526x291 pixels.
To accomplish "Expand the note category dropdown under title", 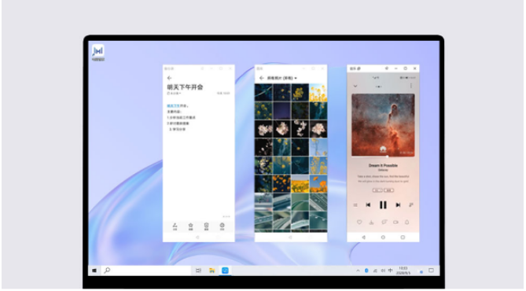I will (174, 94).
